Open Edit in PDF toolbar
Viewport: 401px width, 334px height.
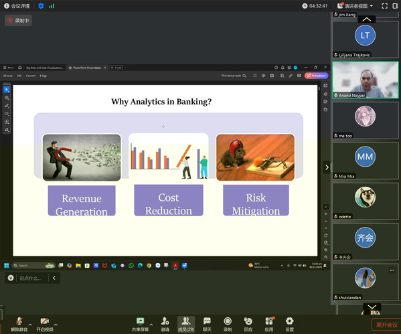tap(19, 76)
